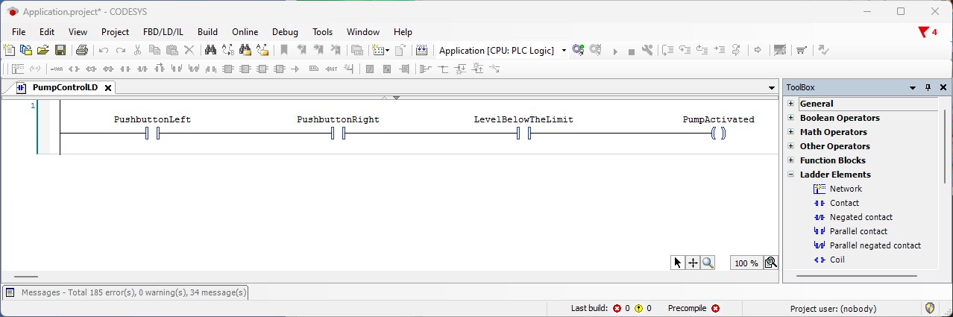
Task: Toggle auto-hide pin on ToolBox panel
Action: 928,88
